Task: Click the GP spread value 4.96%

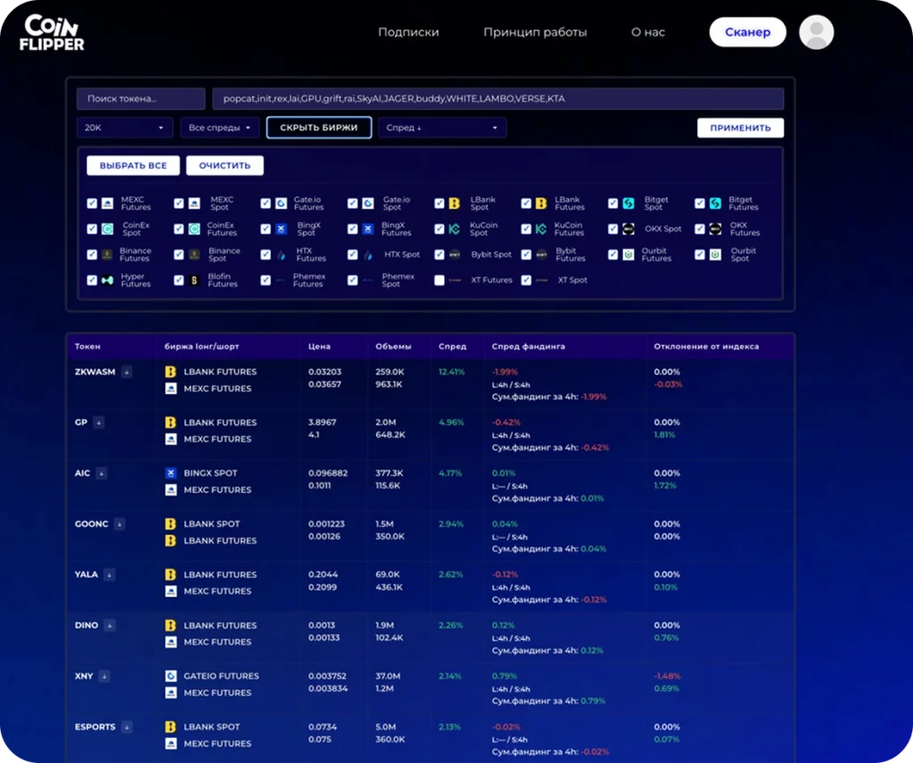Action: [451, 422]
